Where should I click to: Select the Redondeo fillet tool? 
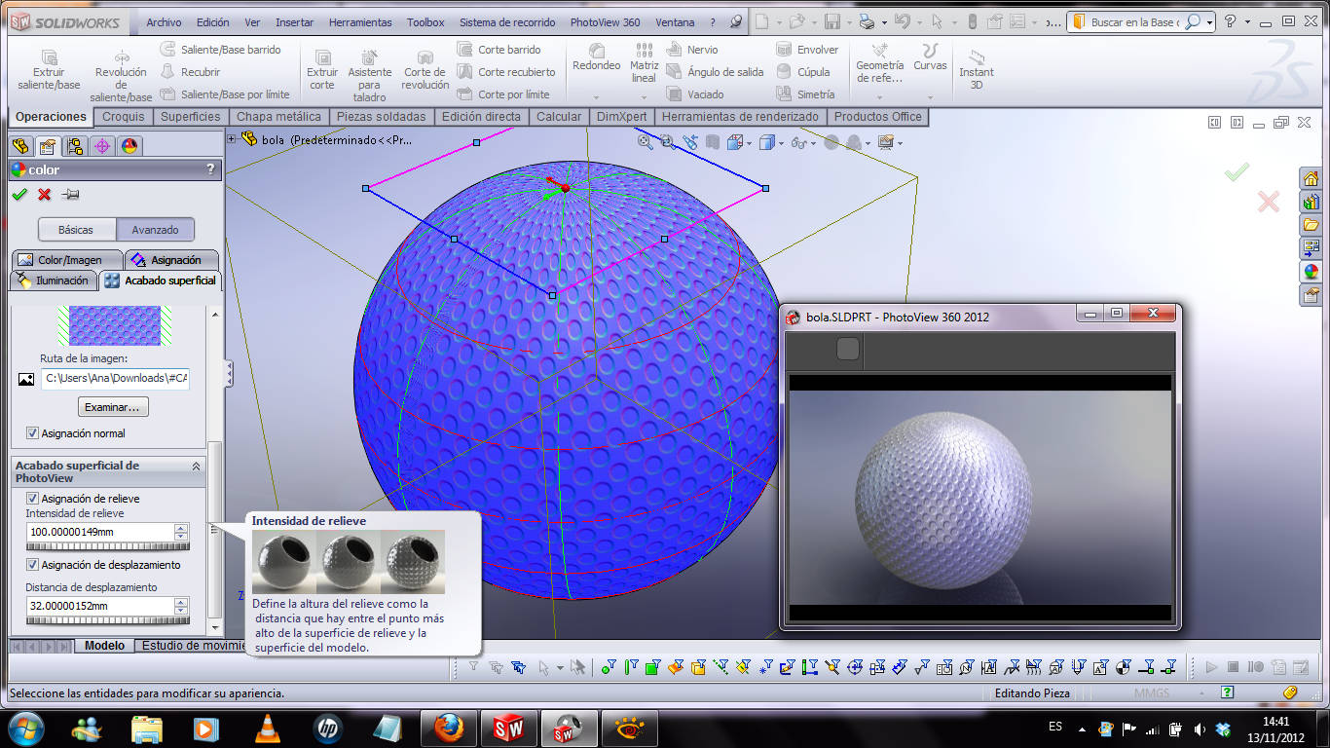pos(597,57)
